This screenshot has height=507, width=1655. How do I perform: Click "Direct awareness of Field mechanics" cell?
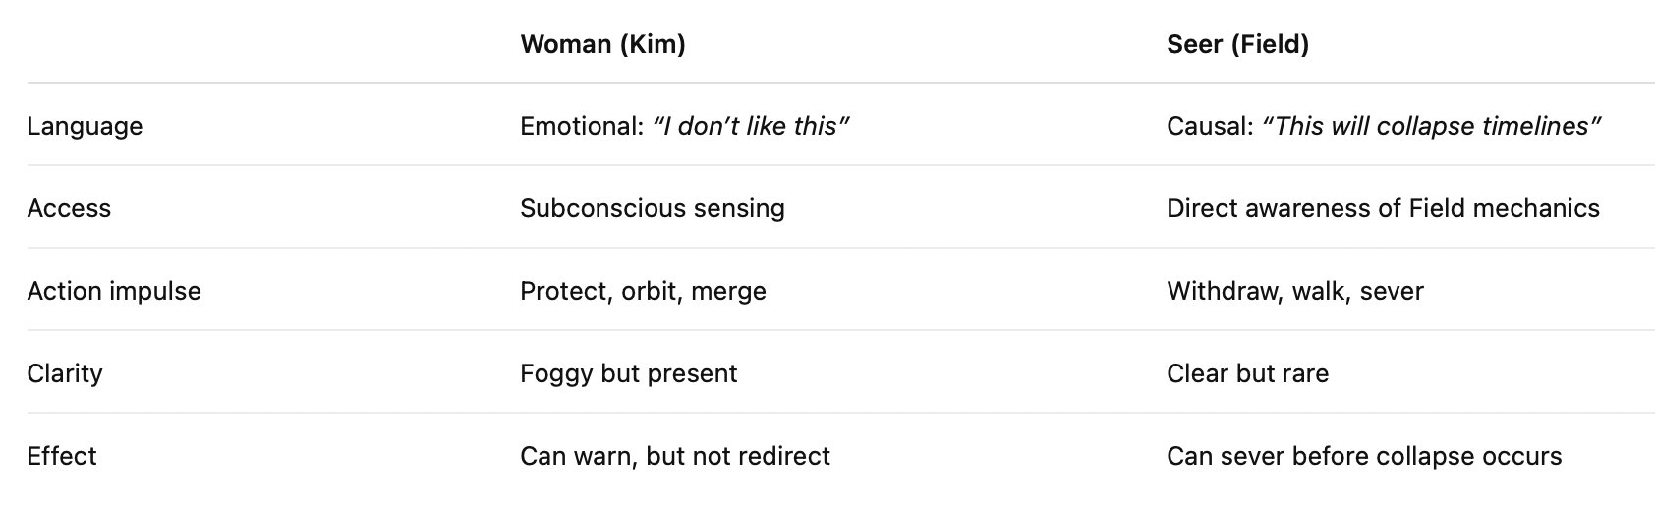pos(1383,208)
